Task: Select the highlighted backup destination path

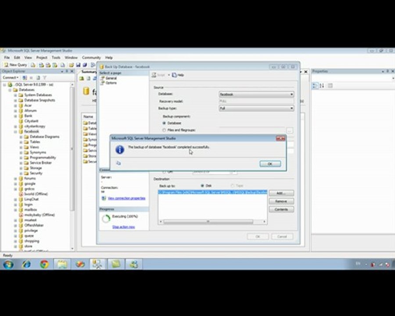Action: 212,192
